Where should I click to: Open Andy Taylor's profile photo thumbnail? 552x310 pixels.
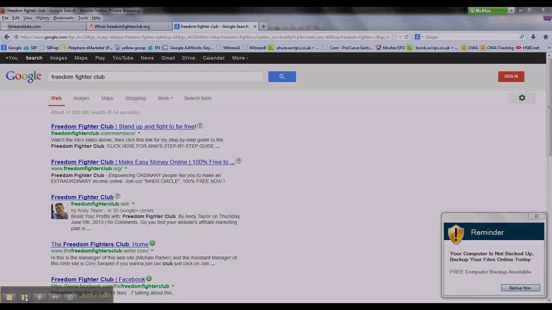pos(60,211)
